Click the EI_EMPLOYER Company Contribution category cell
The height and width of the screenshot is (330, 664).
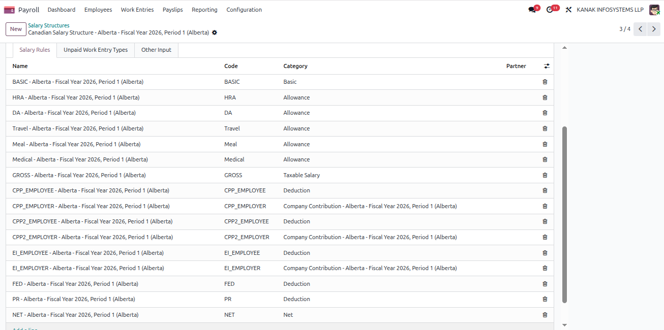coord(370,268)
